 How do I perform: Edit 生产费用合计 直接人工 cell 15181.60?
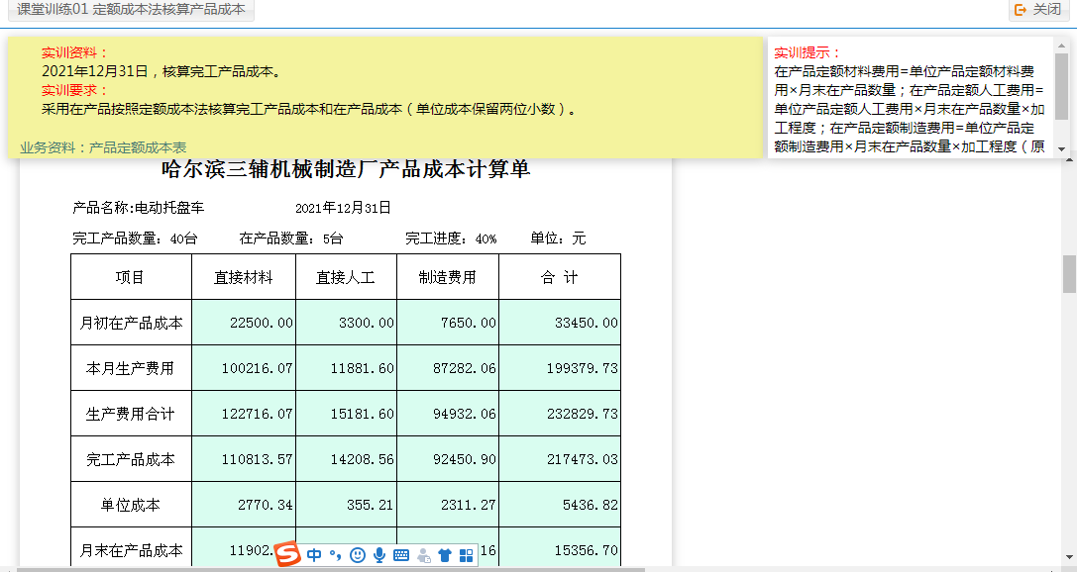click(346, 414)
